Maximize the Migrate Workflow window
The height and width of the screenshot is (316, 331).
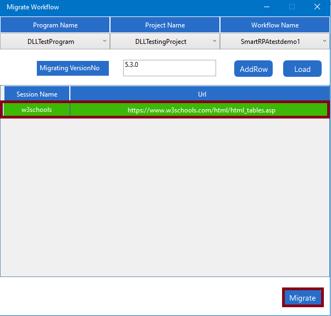click(x=292, y=7)
